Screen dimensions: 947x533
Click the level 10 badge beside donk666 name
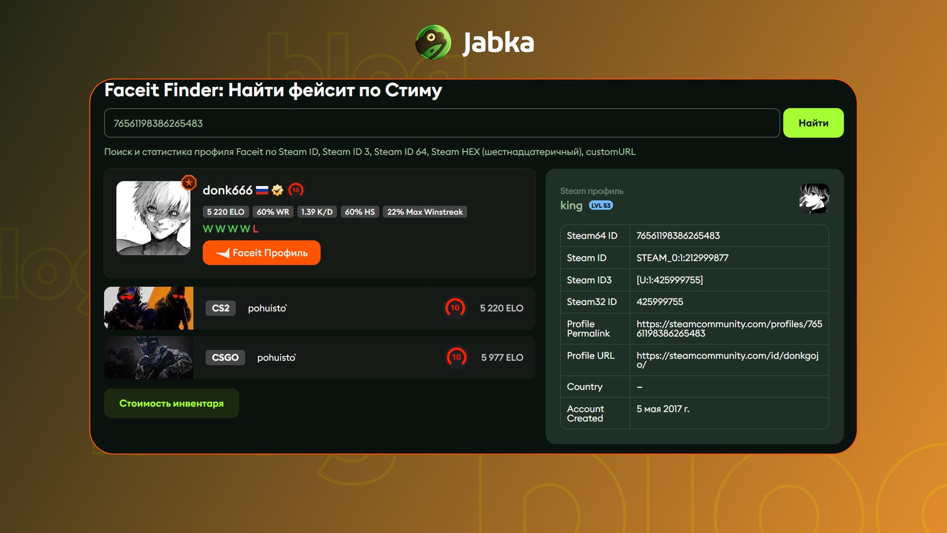(x=296, y=190)
